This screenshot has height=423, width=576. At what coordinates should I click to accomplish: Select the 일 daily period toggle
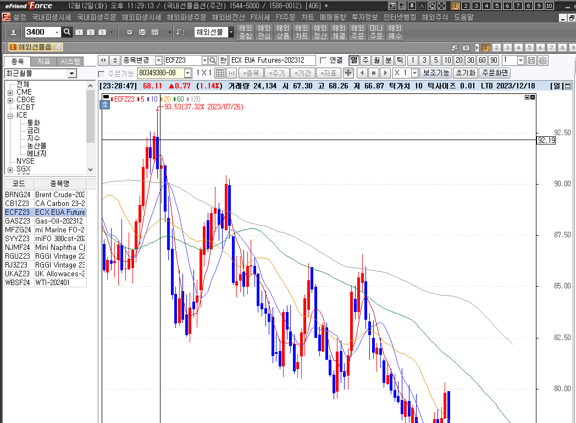pyautogui.click(x=354, y=60)
